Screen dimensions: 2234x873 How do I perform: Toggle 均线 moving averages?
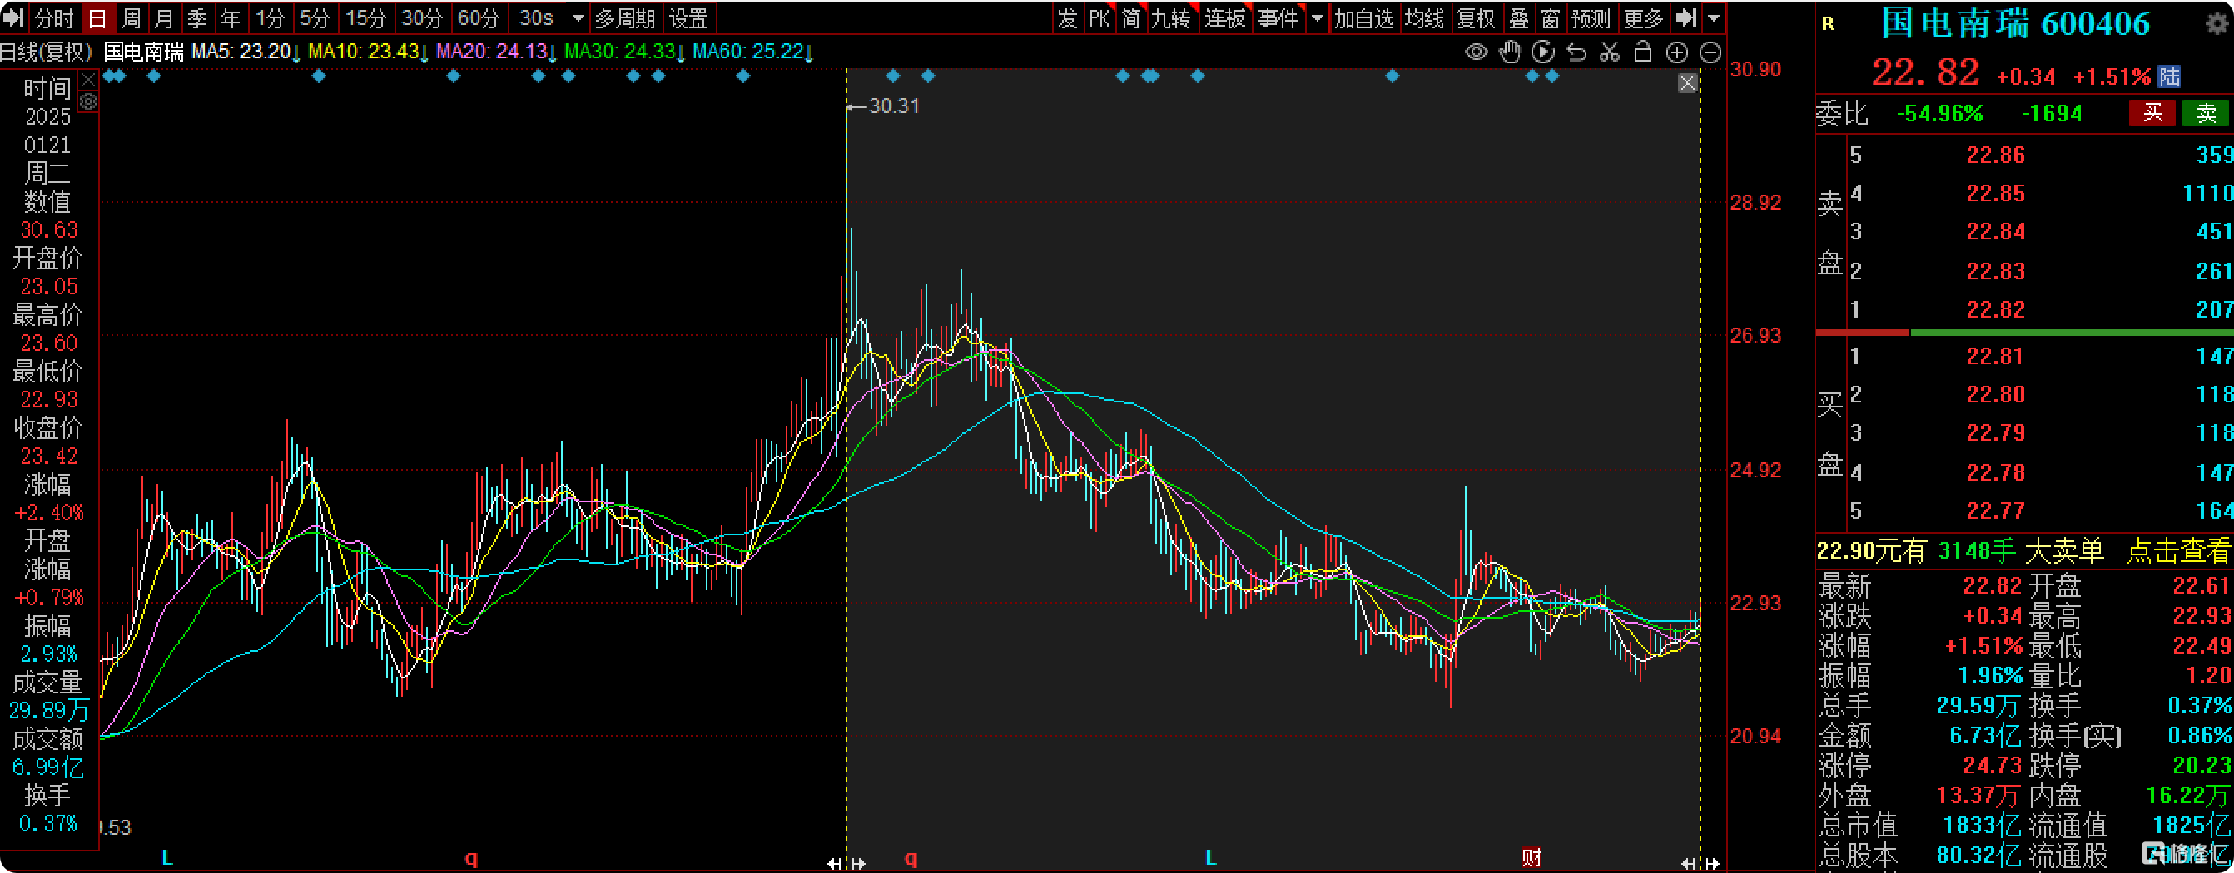pyautogui.click(x=1424, y=18)
